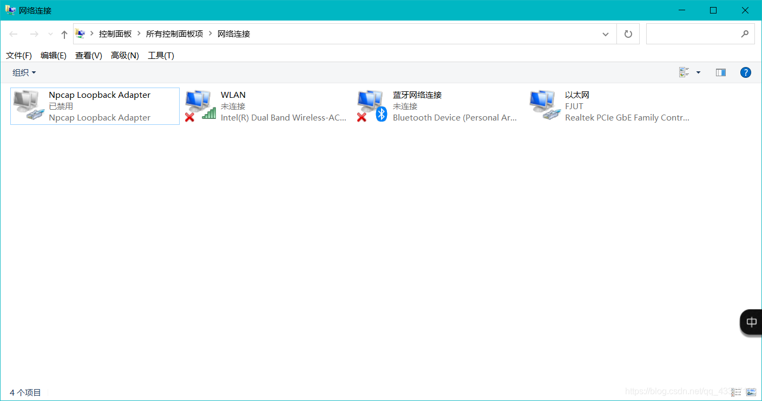762x401 pixels.
Task: Click the 4 个项目 status bar text
Action: tap(25, 392)
